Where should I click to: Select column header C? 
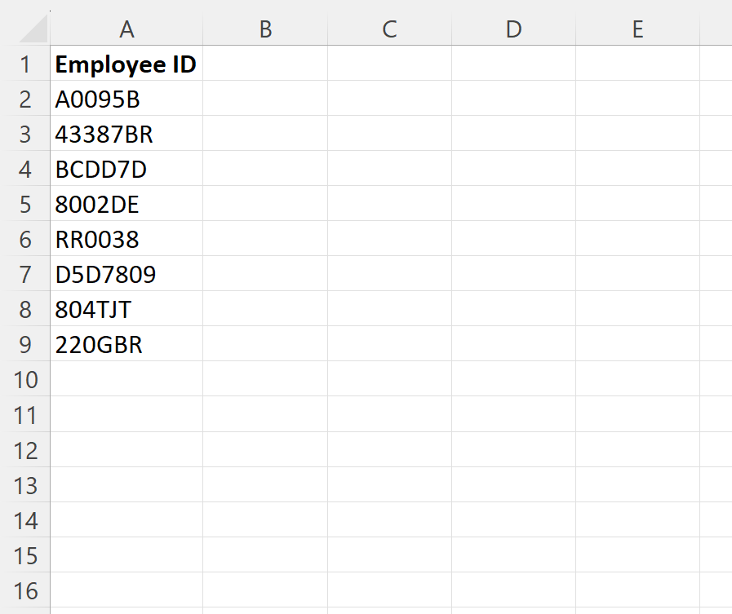tap(388, 29)
